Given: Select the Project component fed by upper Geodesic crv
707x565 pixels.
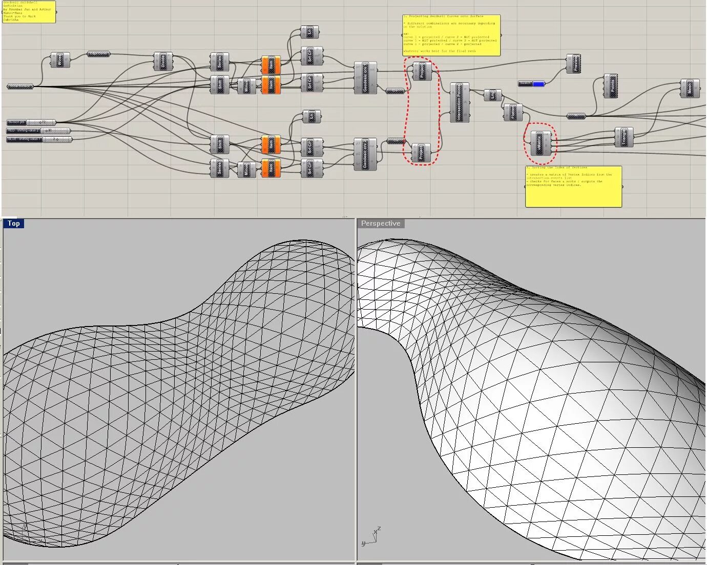Looking at the screenshot, I should click(422, 71).
